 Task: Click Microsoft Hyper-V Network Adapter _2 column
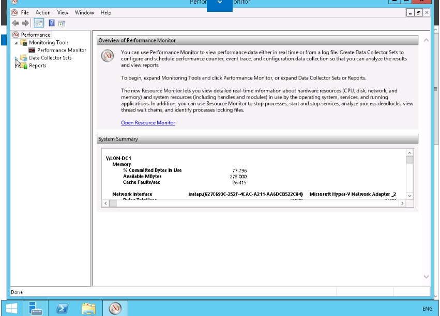tap(353, 194)
